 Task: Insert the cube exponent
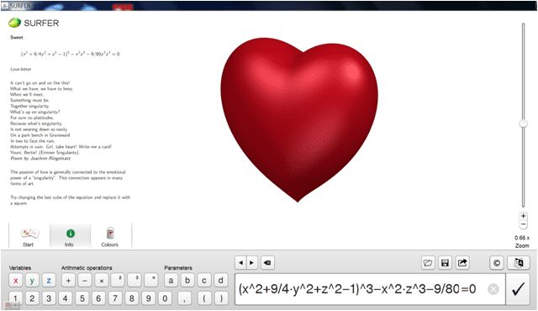point(134,281)
